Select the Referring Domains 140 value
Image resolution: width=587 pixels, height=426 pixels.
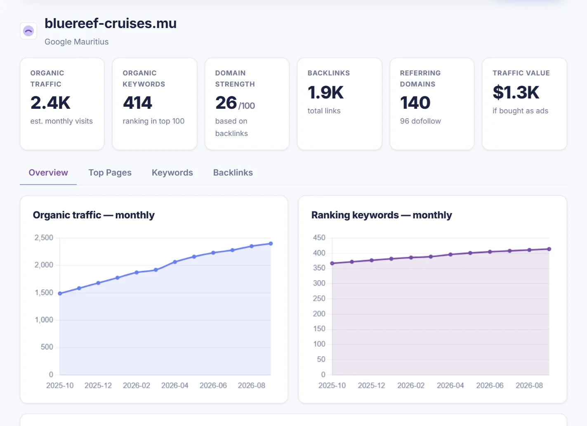[415, 103]
